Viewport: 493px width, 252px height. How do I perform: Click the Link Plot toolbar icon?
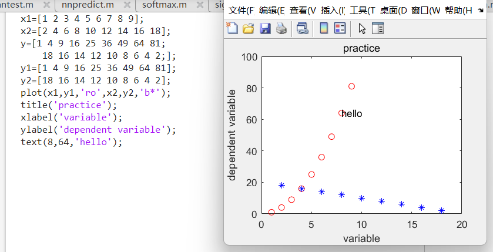pyautogui.click(x=302, y=28)
